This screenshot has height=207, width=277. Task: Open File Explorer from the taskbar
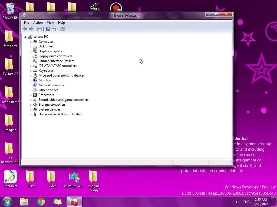24,202
